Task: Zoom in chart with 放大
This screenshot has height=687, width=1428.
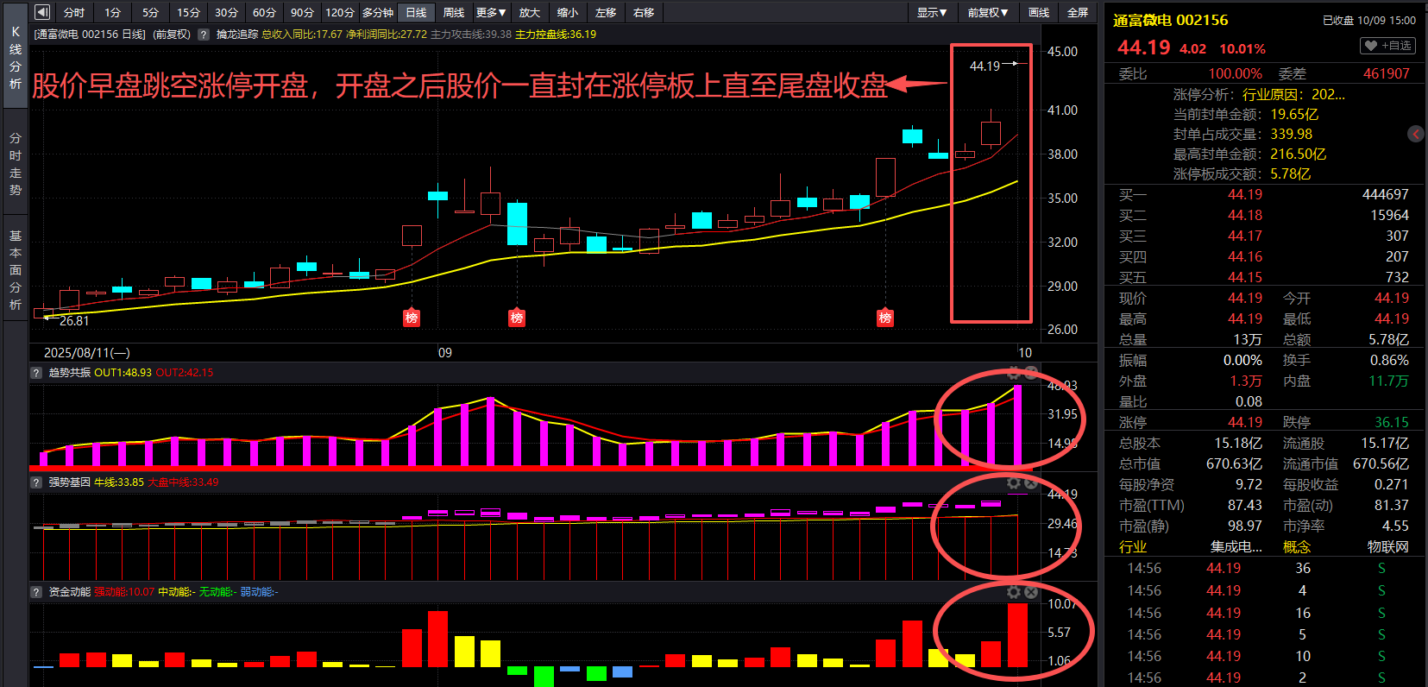Action: coord(529,12)
